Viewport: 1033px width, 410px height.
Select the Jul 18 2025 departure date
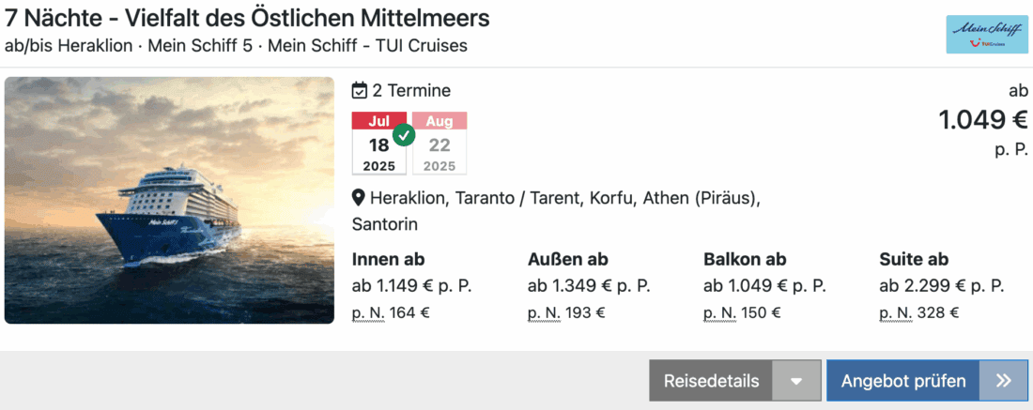378,145
